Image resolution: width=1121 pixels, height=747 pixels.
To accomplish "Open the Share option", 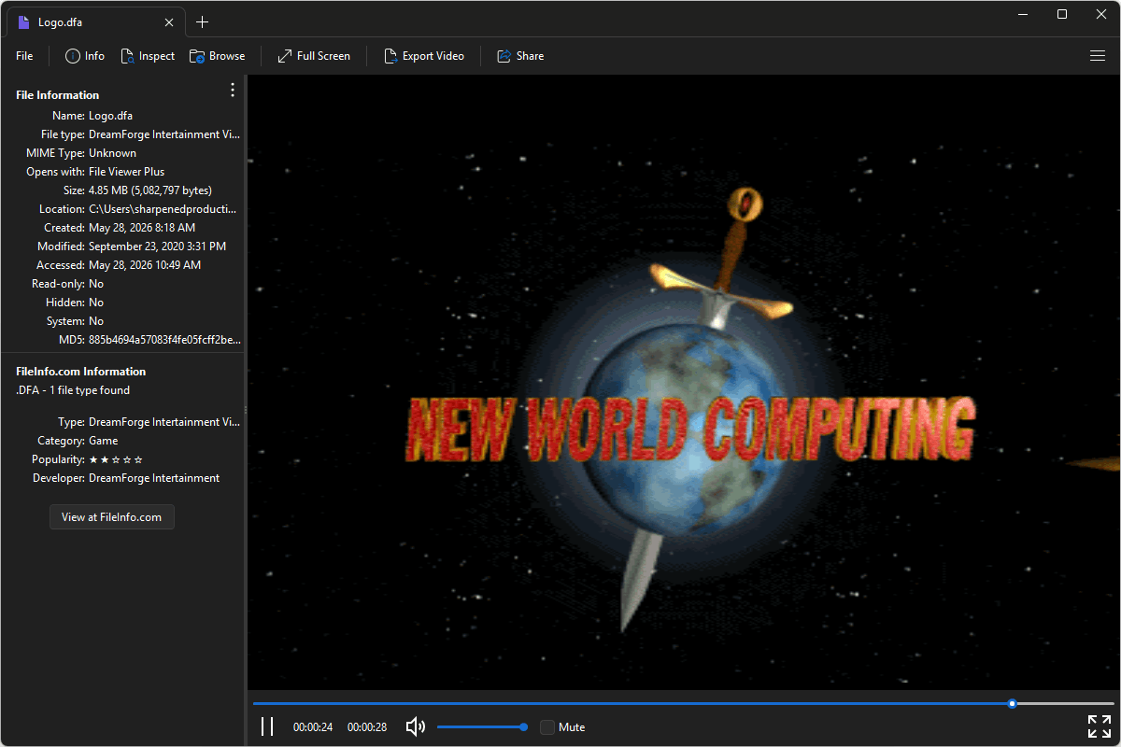I will [x=520, y=56].
